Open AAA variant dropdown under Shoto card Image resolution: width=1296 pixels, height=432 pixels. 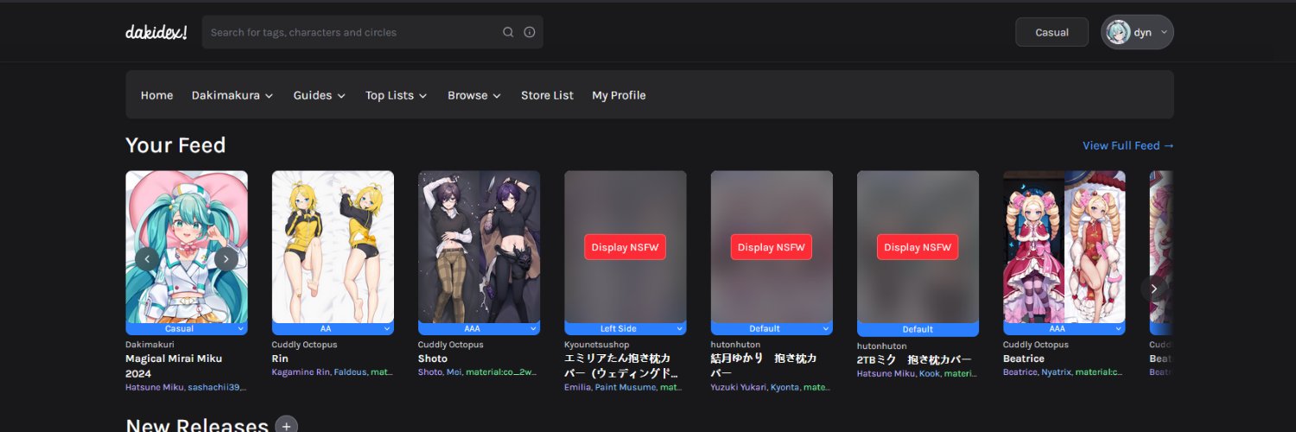click(x=480, y=328)
